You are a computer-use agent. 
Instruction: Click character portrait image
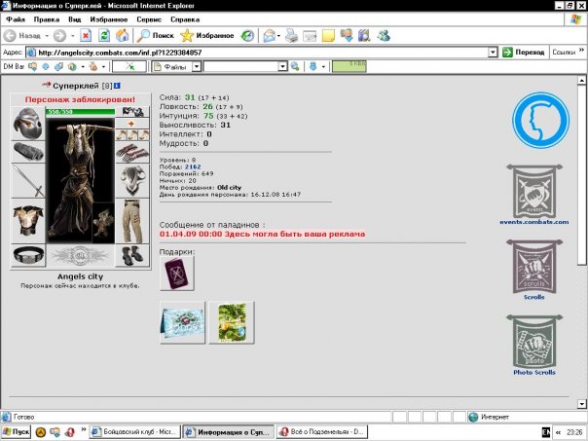[80, 181]
